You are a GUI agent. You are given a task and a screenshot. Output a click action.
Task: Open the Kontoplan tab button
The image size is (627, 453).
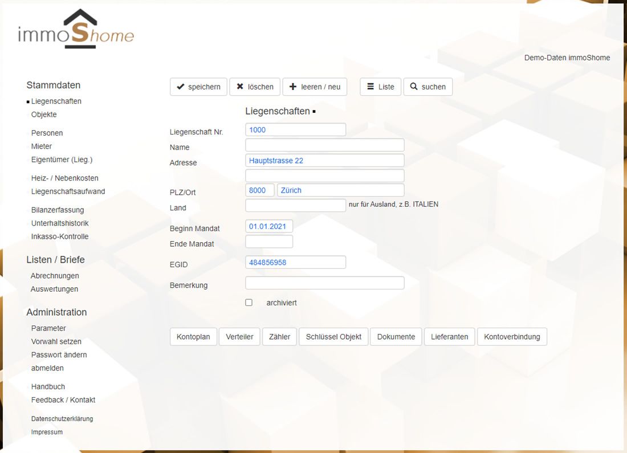pos(193,337)
